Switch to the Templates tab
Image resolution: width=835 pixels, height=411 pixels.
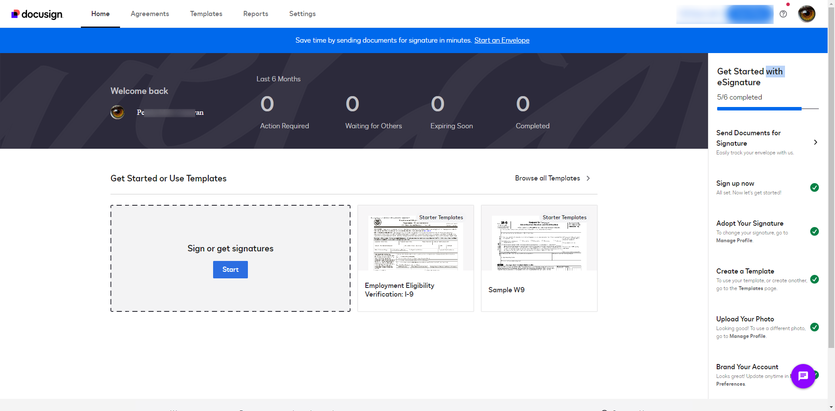pyautogui.click(x=206, y=14)
